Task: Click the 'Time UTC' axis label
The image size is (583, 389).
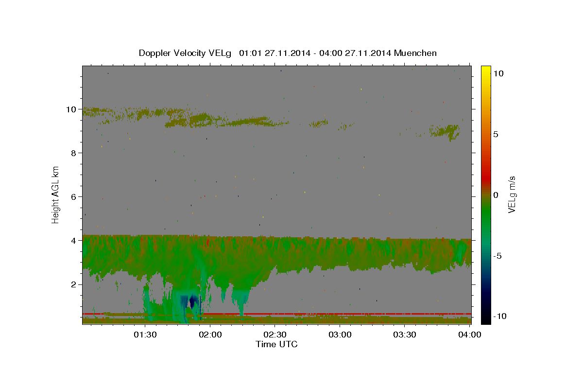Action: [276, 344]
